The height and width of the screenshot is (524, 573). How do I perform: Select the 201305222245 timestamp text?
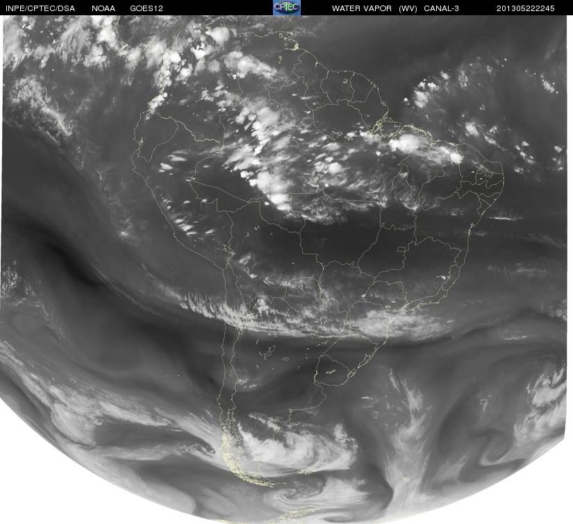pyautogui.click(x=526, y=8)
